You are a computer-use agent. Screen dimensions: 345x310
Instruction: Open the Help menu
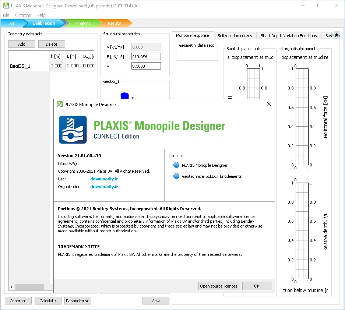tap(41, 15)
